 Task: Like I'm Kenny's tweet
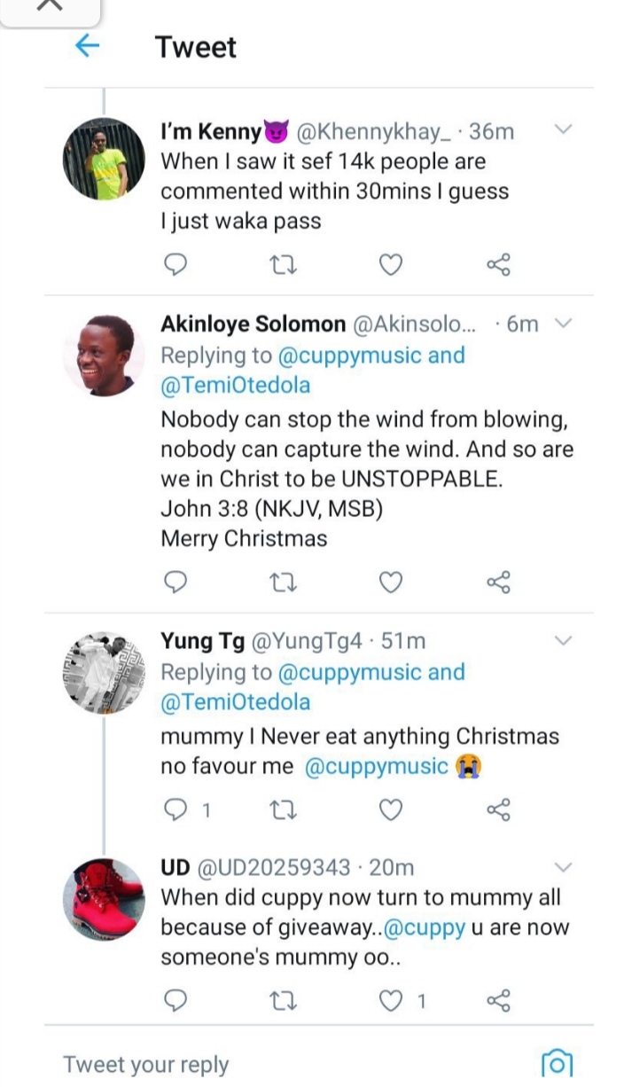[x=391, y=264]
